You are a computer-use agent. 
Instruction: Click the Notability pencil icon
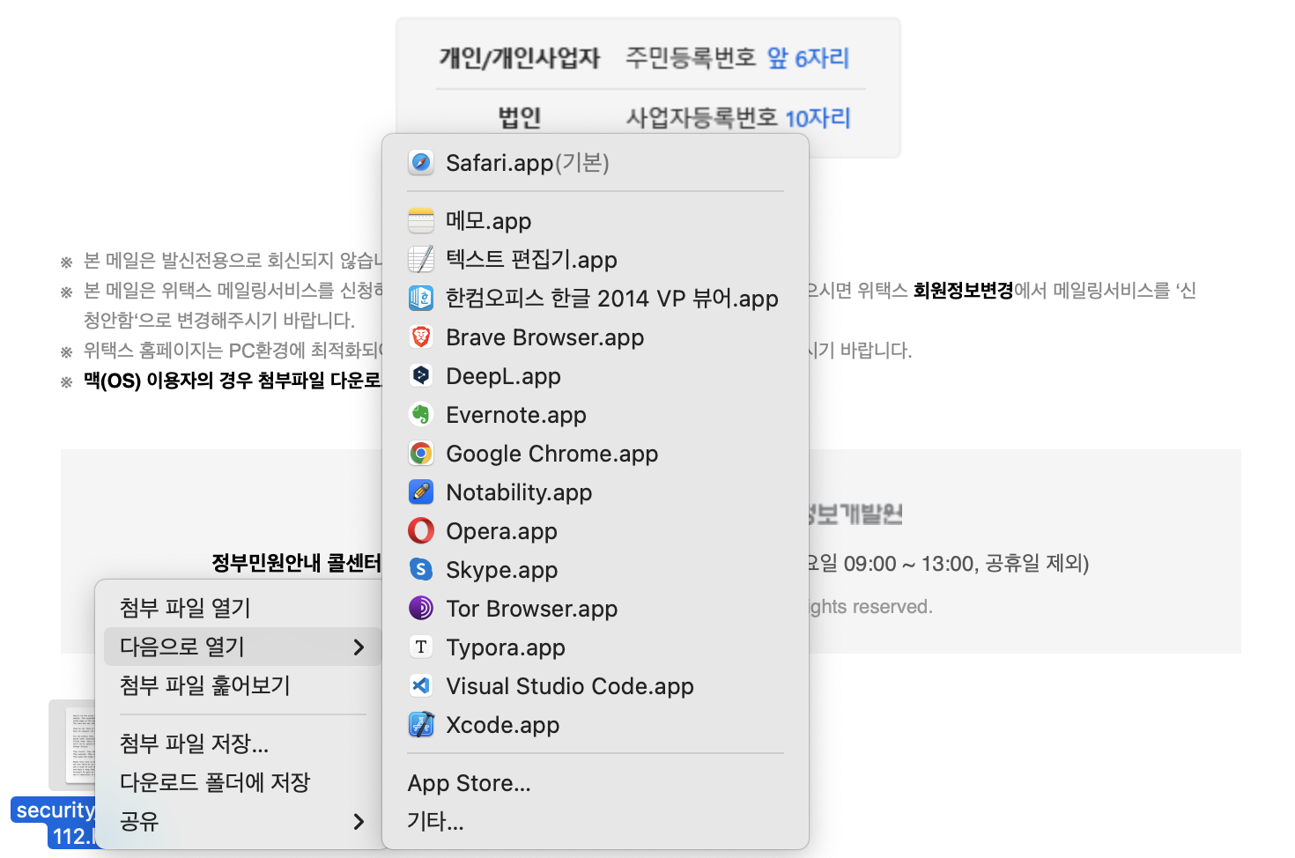[x=421, y=492]
